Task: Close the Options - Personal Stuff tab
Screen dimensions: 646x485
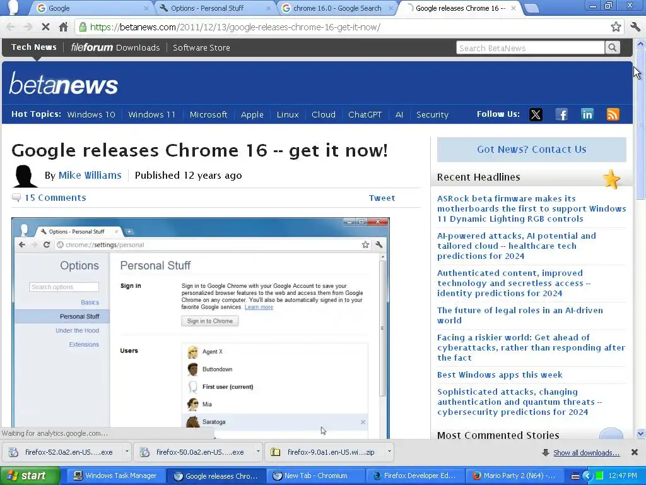Action: (269, 8)
